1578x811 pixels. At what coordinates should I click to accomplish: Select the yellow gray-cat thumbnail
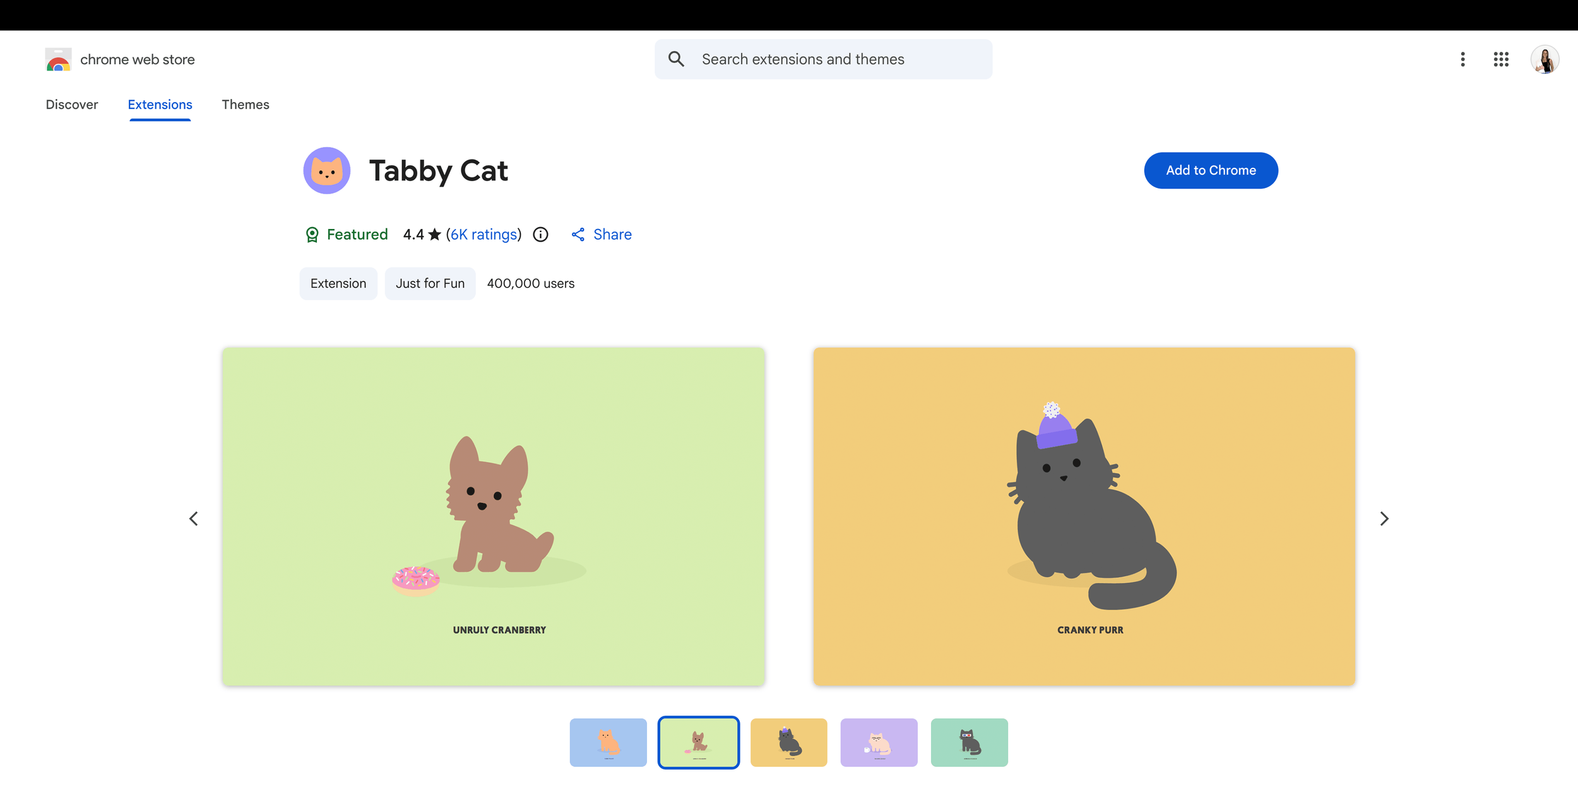coord(788,742)
